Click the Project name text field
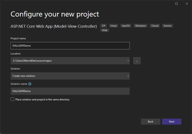The image size is (192, 134). click(x=70, y=46)
